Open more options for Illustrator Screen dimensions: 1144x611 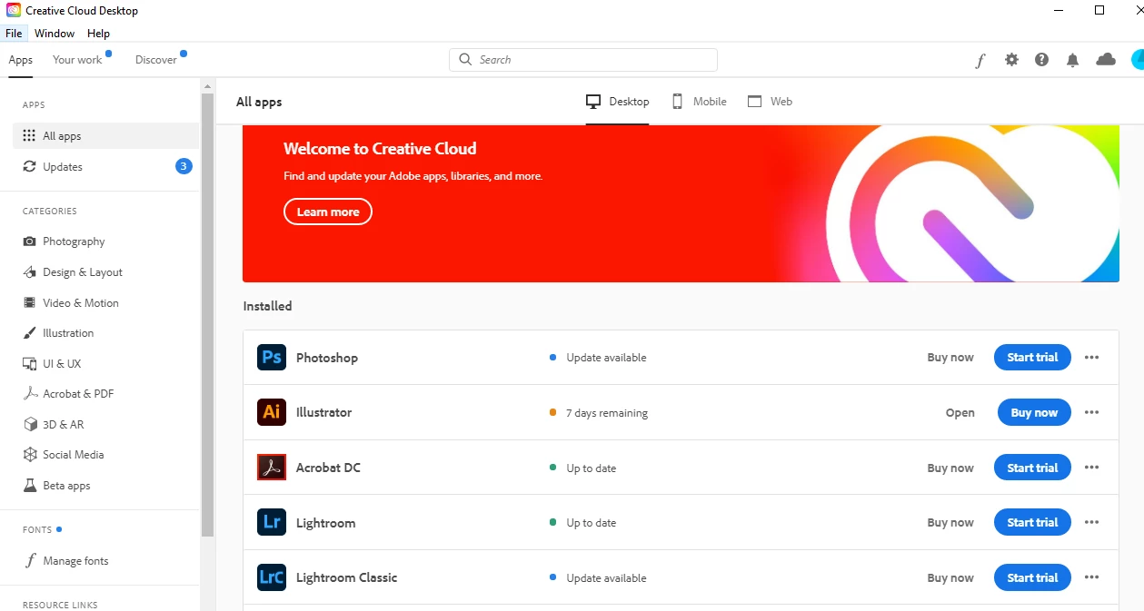1091,412
